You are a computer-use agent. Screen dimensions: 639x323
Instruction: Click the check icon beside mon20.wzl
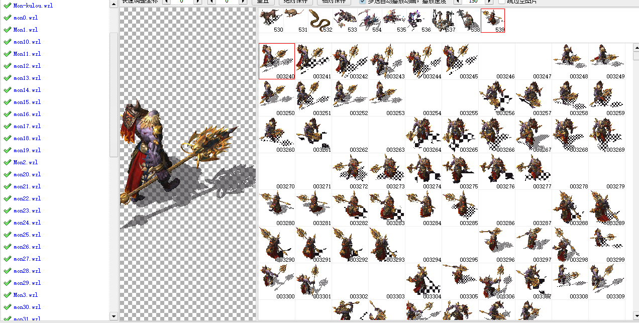(x=7, y=174)
